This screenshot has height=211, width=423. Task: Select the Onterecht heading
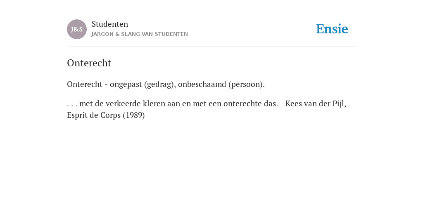(89, 63)
